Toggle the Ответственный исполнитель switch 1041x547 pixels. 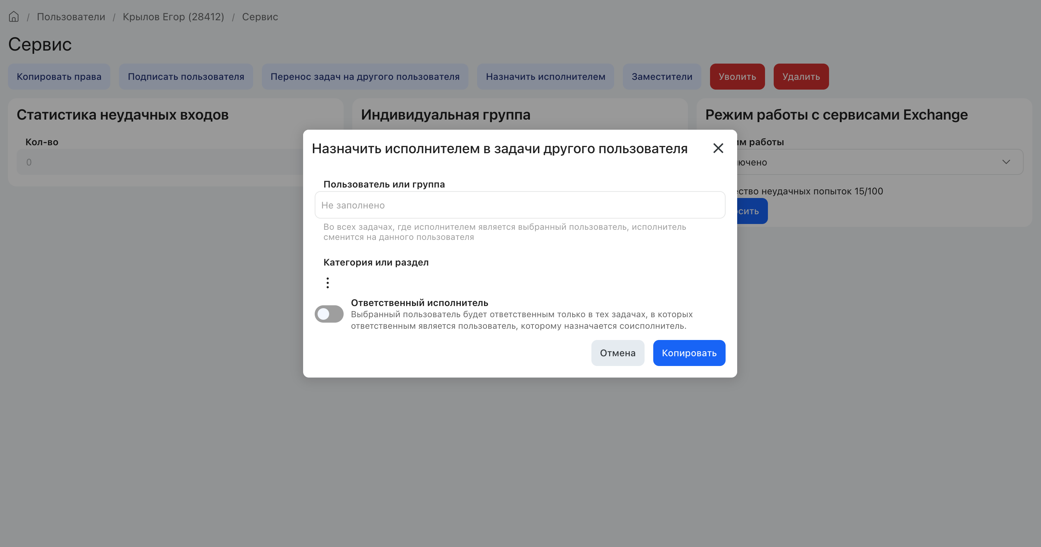click(329, 314)
